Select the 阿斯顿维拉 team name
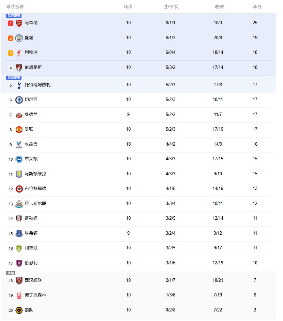The height and width of the screenshot is (321, 283). (x=35, y=174)
